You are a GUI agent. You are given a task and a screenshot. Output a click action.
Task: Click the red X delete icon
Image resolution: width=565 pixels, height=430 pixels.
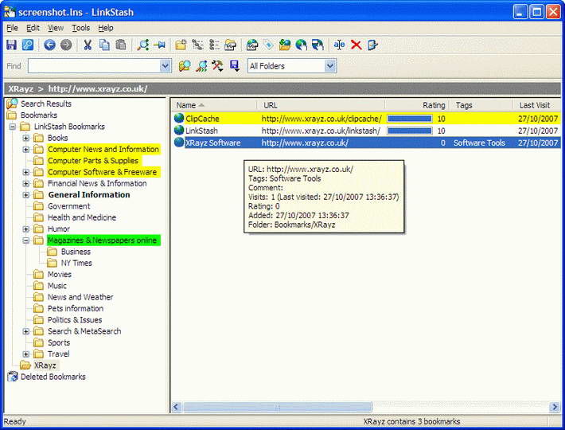tap(356, 45)
